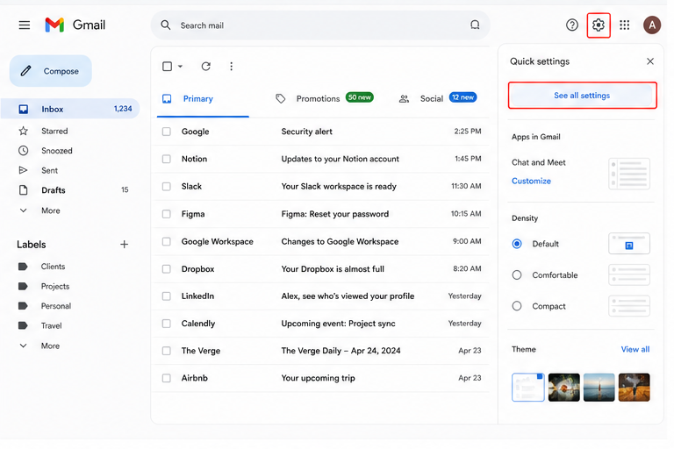This screenshot has height=449, width=674.
Task: Click the Social people icon
Action: [404, 99]
